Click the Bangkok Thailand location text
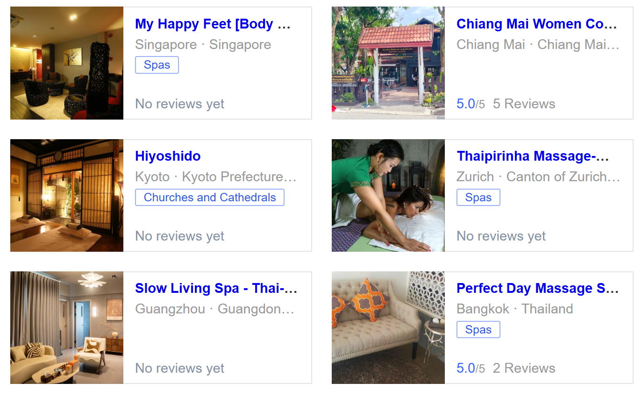The width and height of the screenshot is (642, 397). (x=514, y=309)
